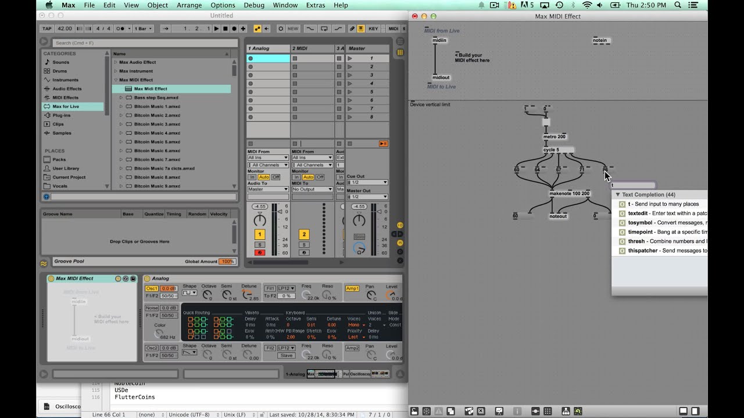744x418 pixels.
Task: Toggle track 2 activator button
Action: pyautogui.click(x=304, y=235)
